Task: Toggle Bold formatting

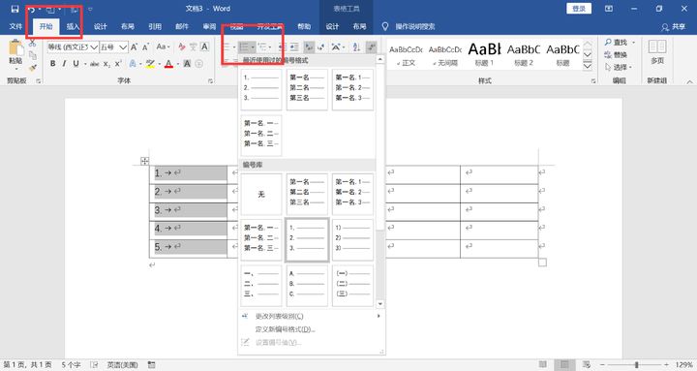Action: (x=53, y=64)
